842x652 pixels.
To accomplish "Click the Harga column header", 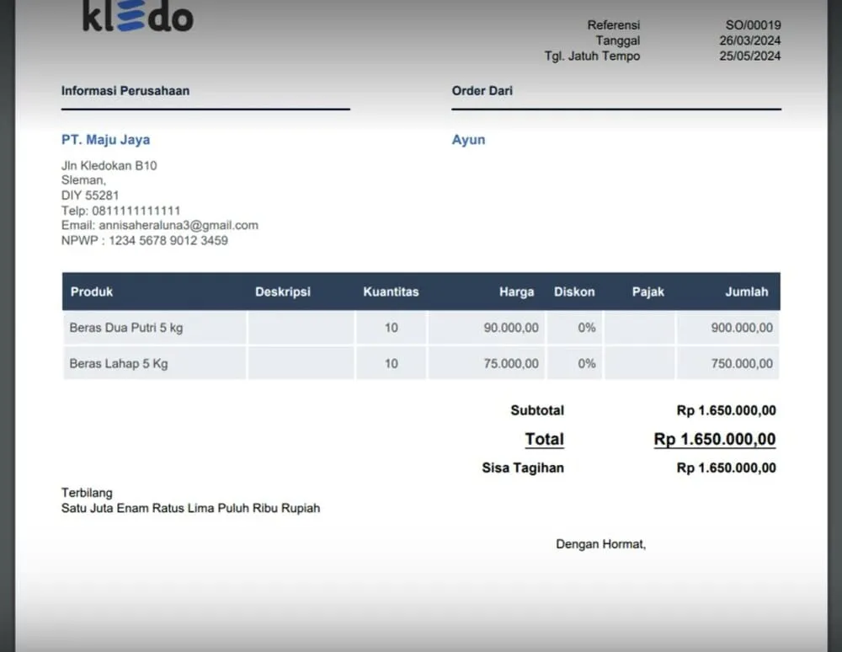I will (516, 291).
